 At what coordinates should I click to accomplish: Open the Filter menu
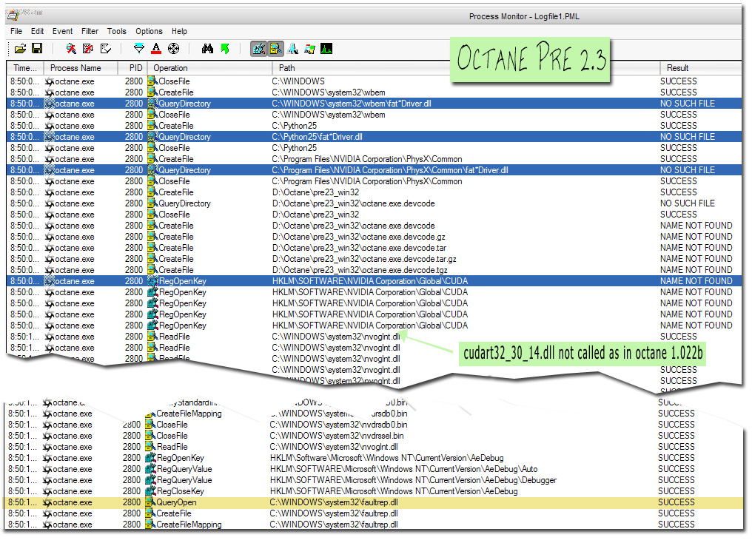pos(90,31)
